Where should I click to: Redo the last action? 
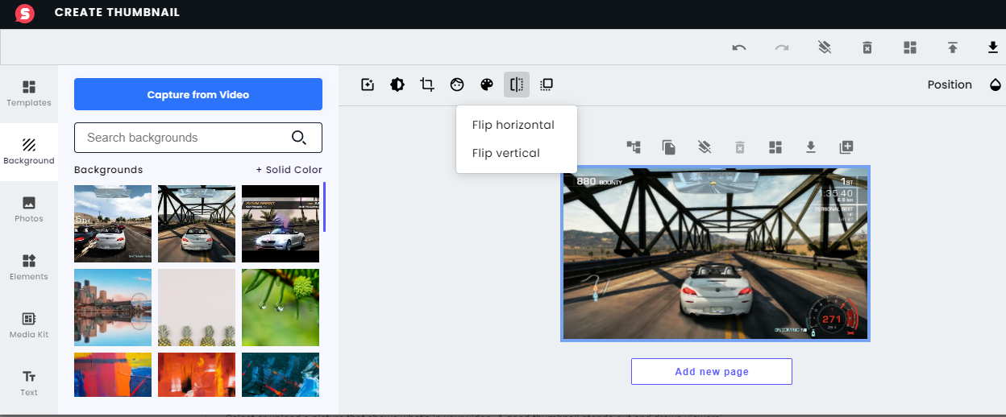782,47
